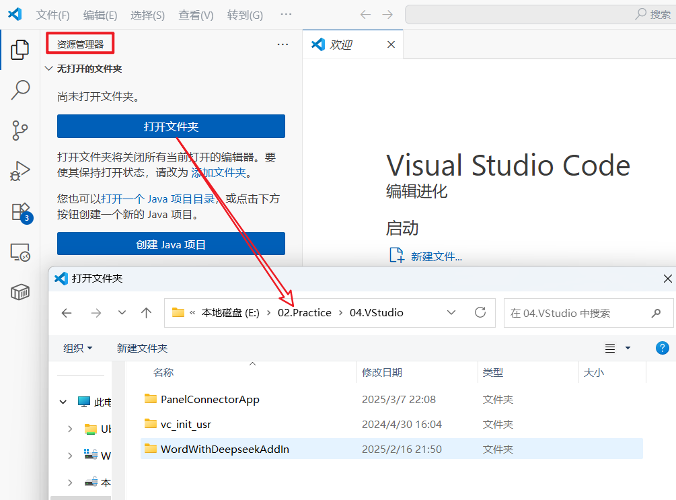The image size is (676, 500).
Task: Click the new file icon beside 新建文件
Action: (397, 256)
